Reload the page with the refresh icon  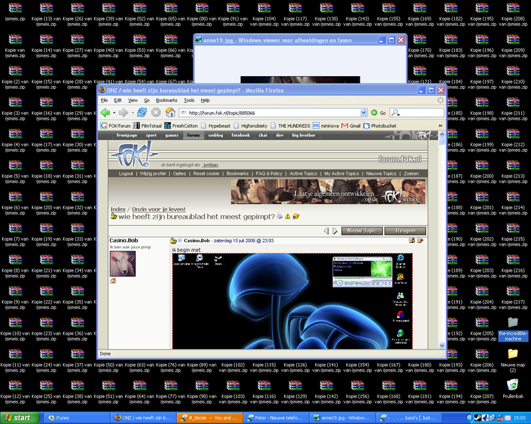142,113
